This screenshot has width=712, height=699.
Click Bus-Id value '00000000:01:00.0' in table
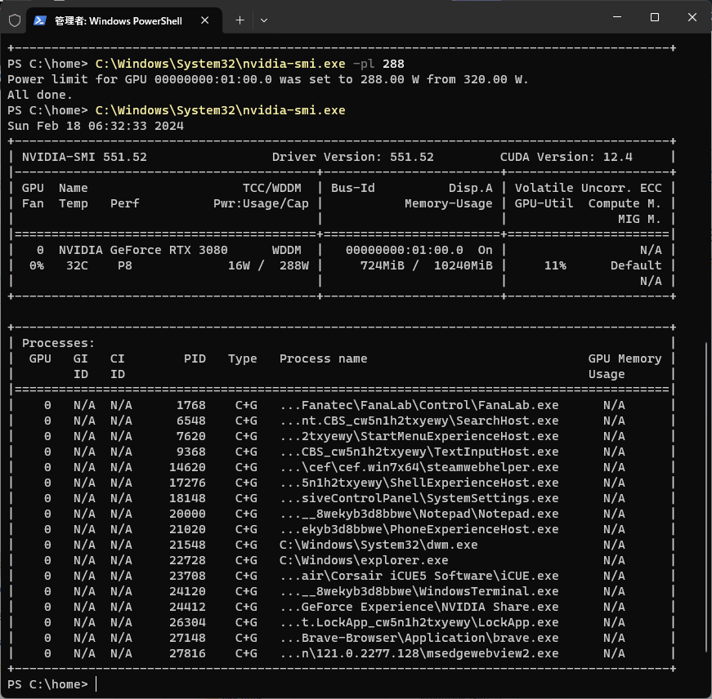(x=404, y=250)
